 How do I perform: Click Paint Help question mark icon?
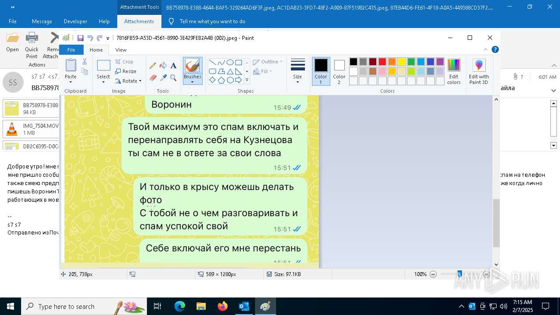(495, 50)
